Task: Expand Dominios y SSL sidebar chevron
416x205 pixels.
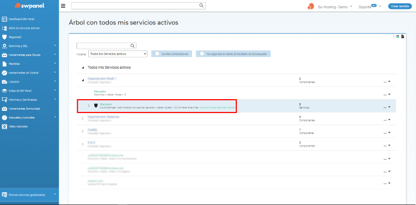Action: coord(55,45)
